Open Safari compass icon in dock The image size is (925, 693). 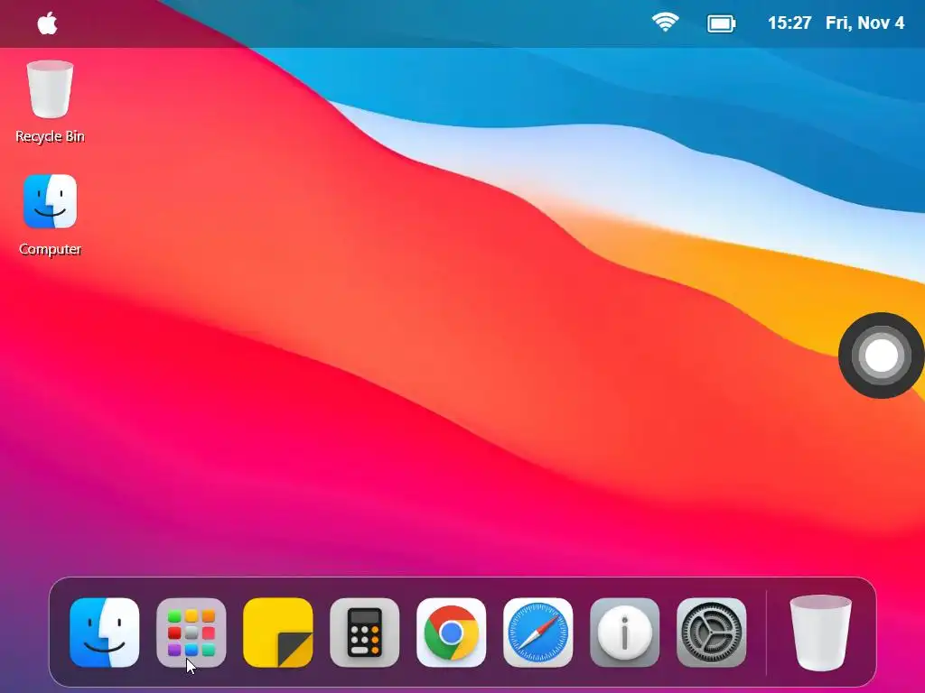tap(538, 633)
